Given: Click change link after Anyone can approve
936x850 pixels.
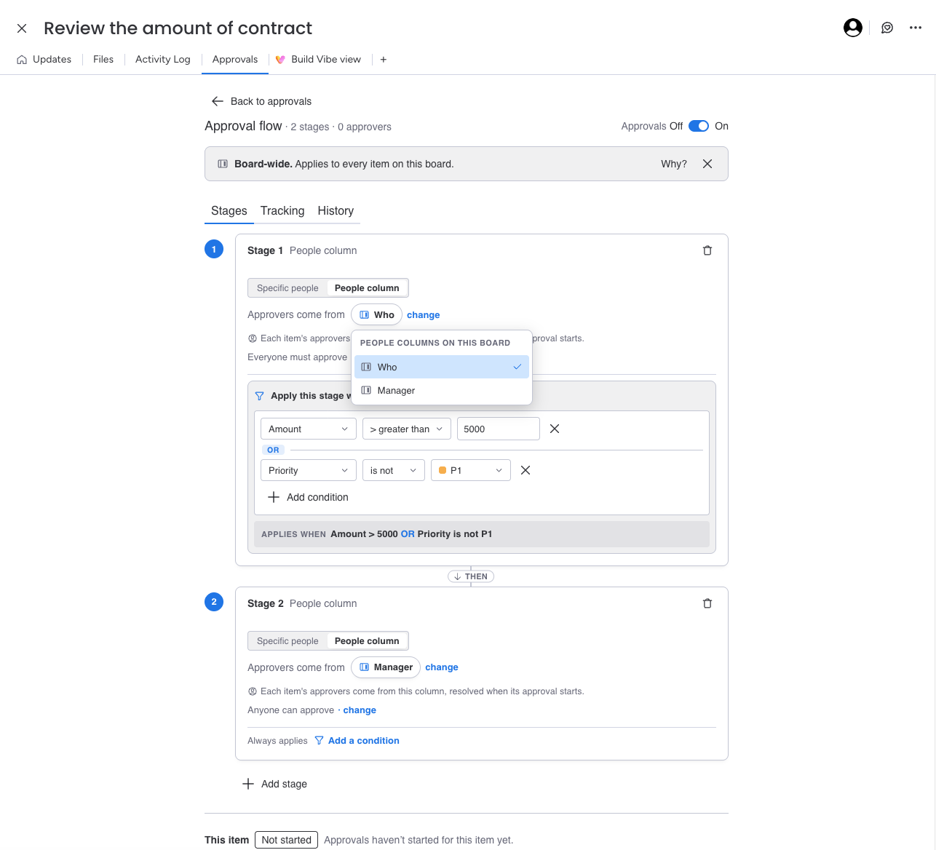Looking at the screenshot, I should click(x=360, y=710).
